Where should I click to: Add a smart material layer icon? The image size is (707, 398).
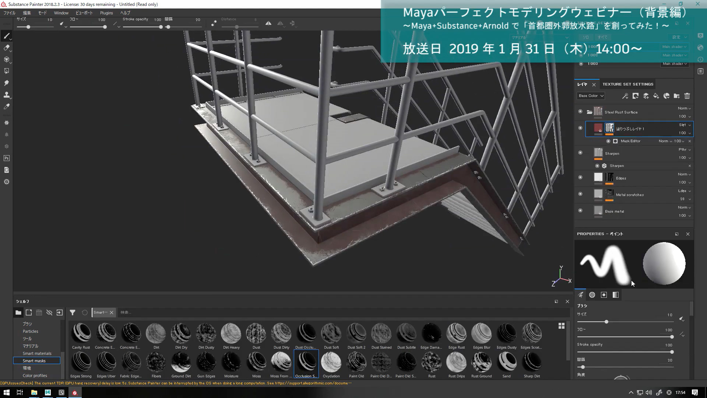666,96
